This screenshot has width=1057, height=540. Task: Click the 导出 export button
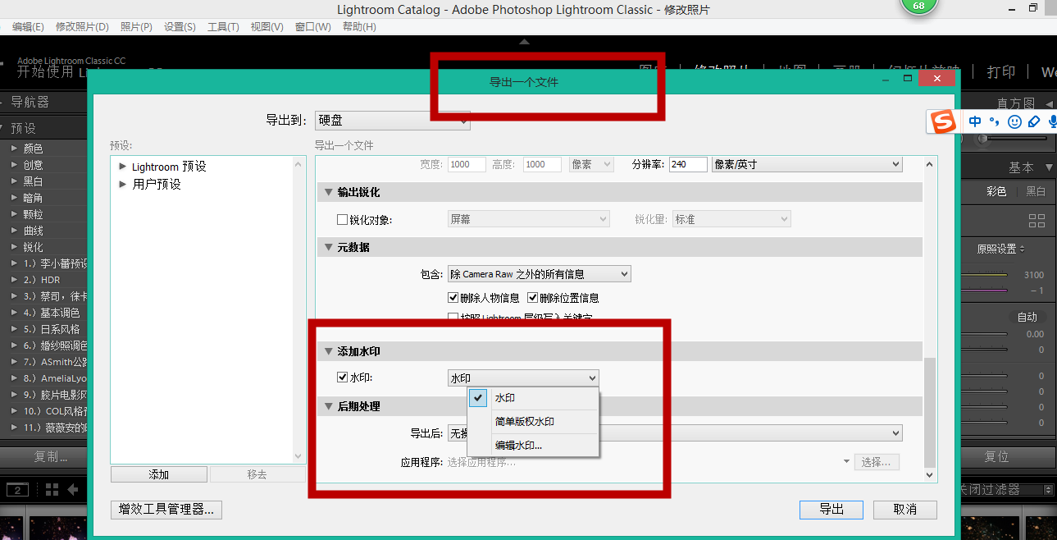click(x=831, y=510)
